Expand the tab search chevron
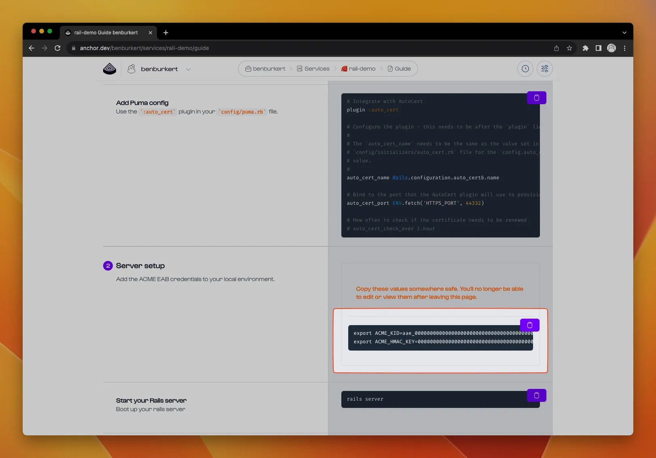The image size is (656, 458). pyautogui.click(x=624, y=33)
